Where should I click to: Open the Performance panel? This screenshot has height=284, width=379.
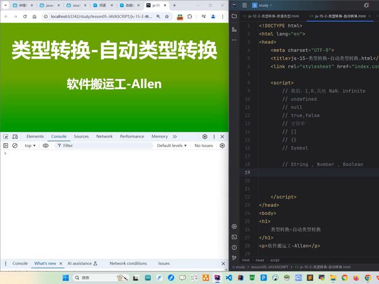click(132, 136)
